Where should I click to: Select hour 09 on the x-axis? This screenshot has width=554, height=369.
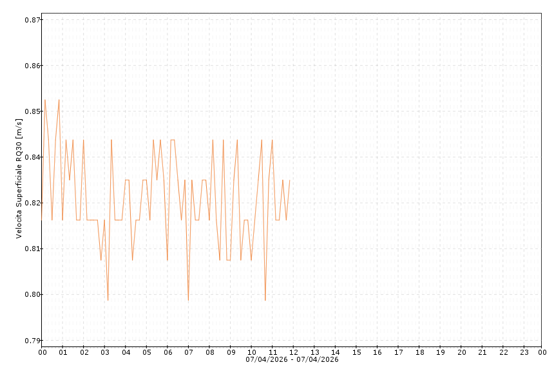click(231, 352)
